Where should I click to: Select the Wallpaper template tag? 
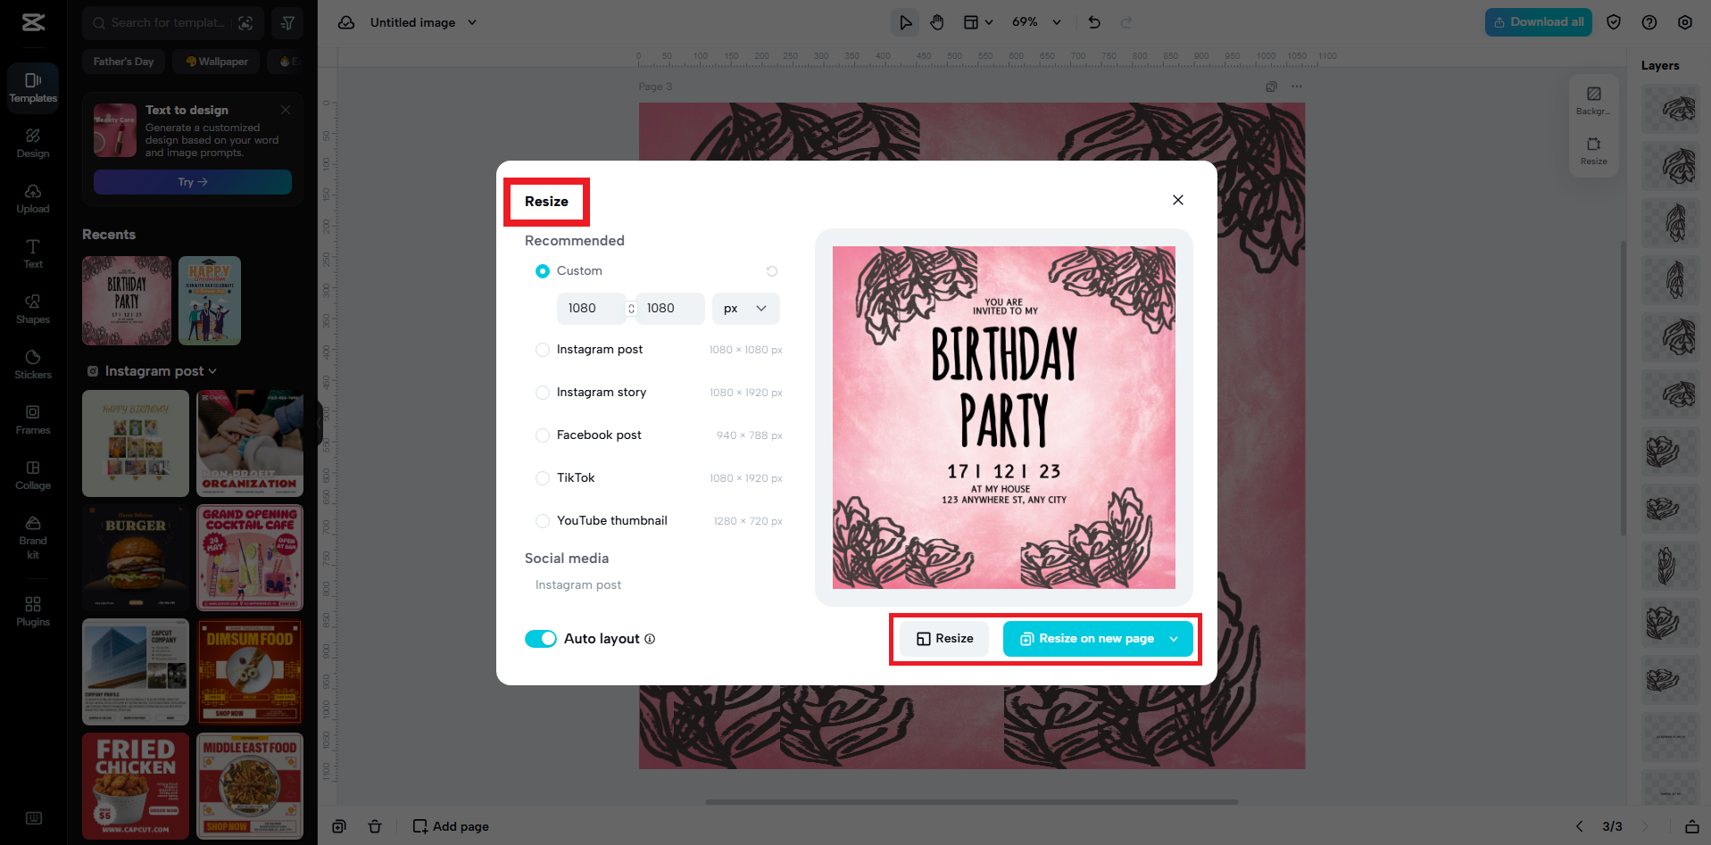(217, 62)
